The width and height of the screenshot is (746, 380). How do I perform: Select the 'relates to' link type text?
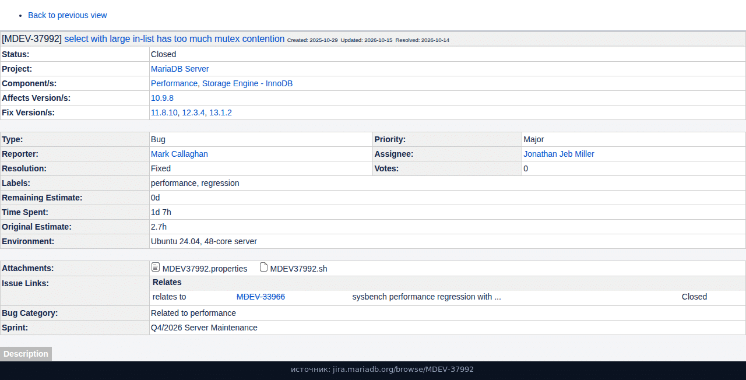[x=169, y=297]
